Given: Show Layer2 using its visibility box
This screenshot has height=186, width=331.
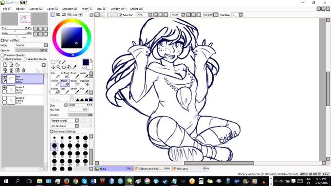Looking at the screenshot, I should pos(4,98).
